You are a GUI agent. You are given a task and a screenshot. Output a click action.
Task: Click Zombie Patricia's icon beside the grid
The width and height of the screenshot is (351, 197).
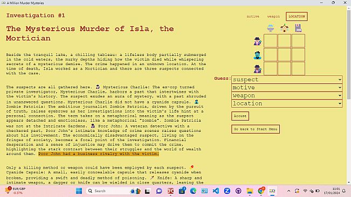click(257, 55)
